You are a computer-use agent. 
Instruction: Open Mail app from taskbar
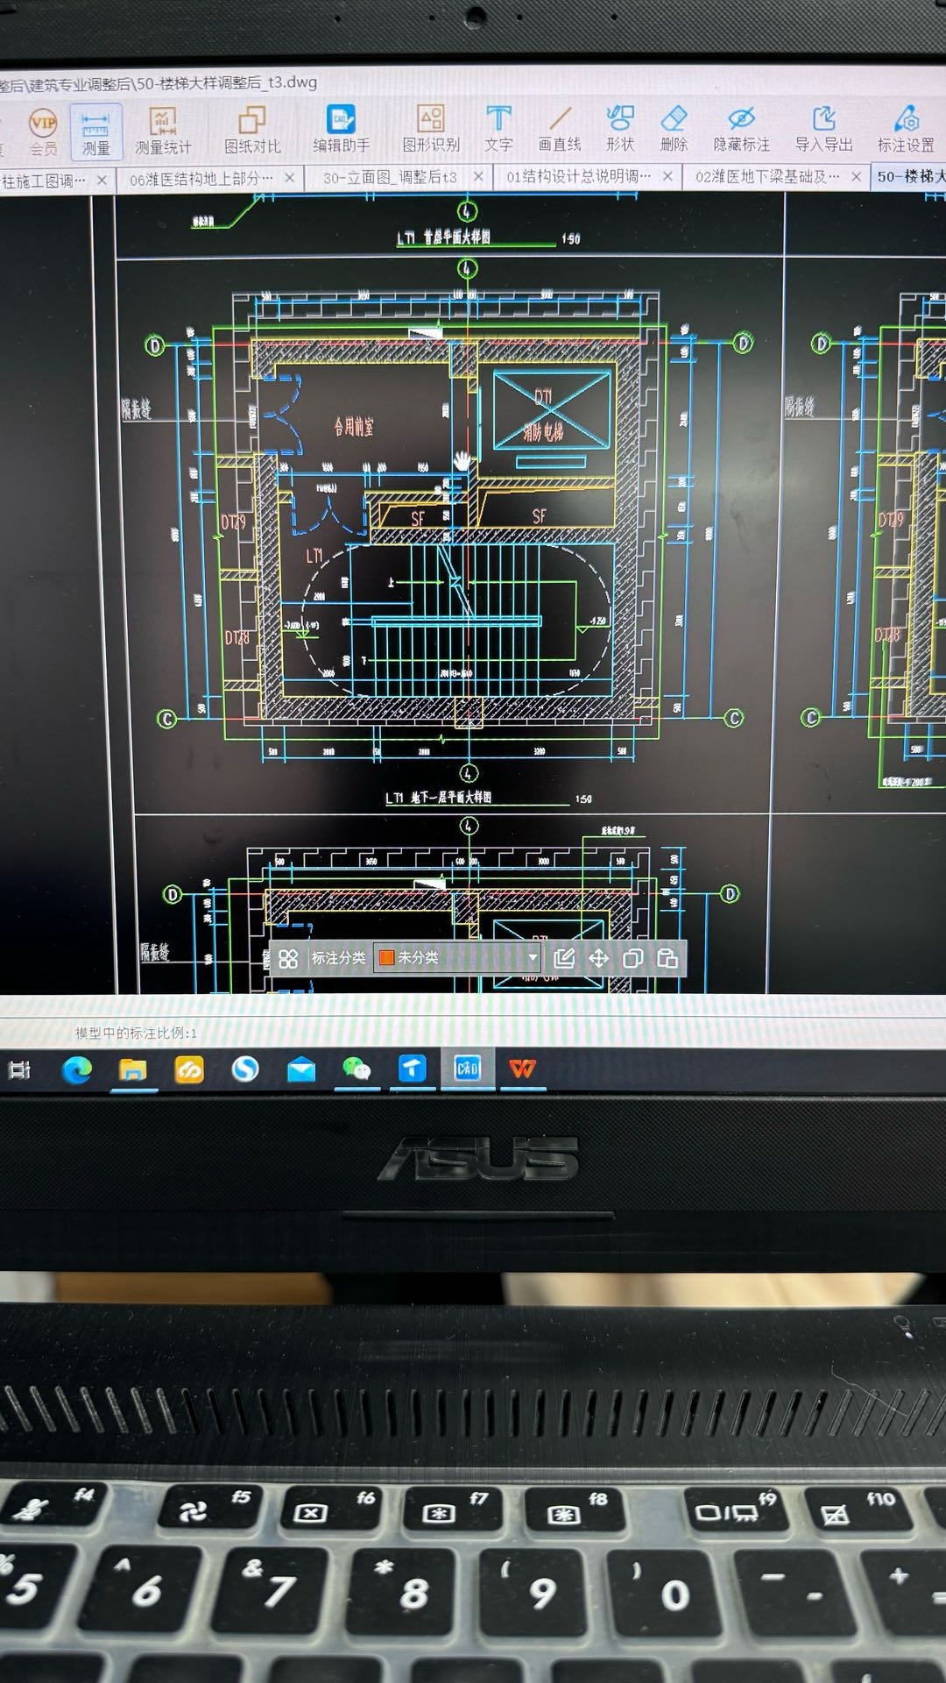(301, 1069)
